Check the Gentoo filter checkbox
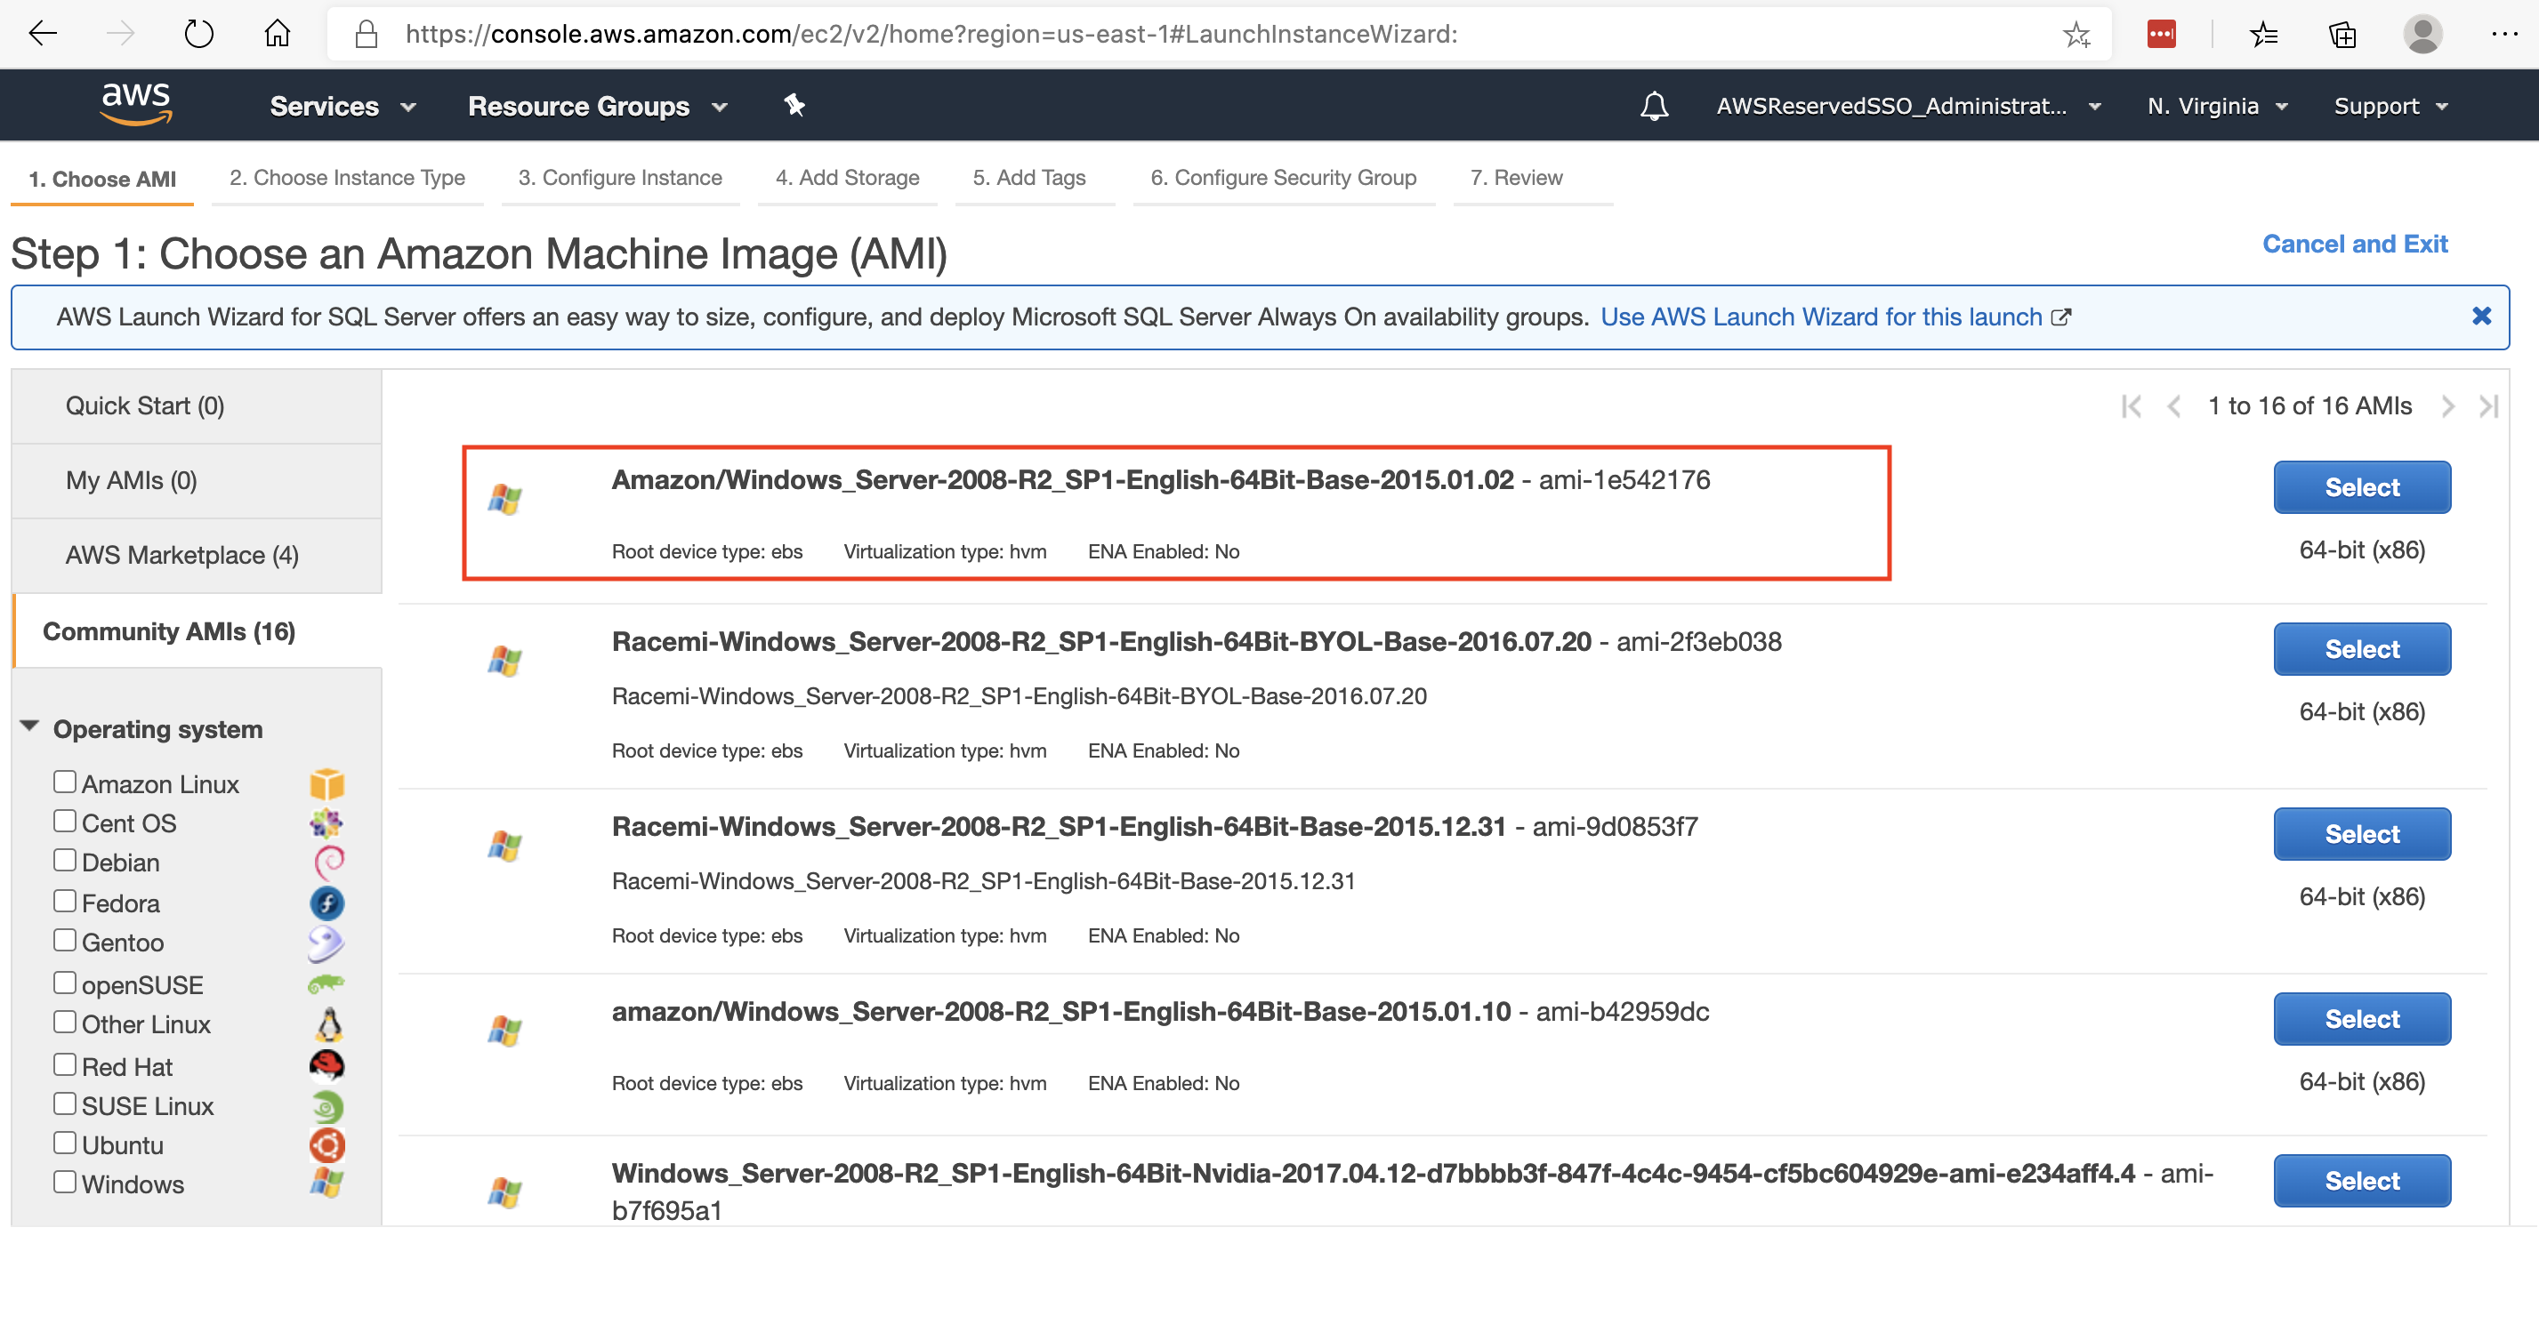 click(65, 940)
